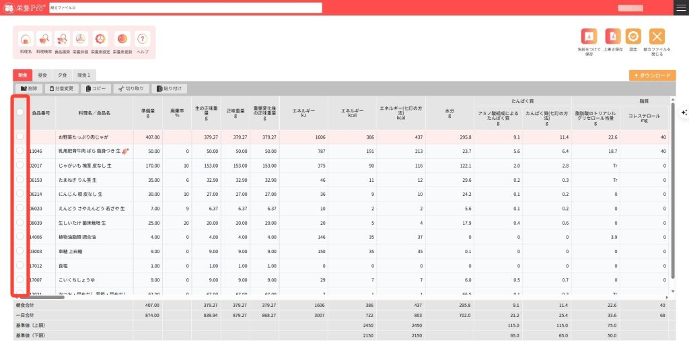
Task: Open the 栄養評価 nutrition evaluation icon
Action: [x=79, y=39]
